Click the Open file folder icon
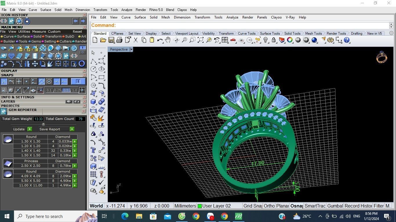This screenshot has width=396, height=222. coord(103,40)
